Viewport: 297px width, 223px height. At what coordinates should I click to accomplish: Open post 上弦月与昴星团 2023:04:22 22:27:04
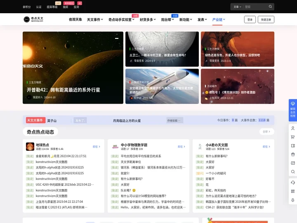coord(59,202)
